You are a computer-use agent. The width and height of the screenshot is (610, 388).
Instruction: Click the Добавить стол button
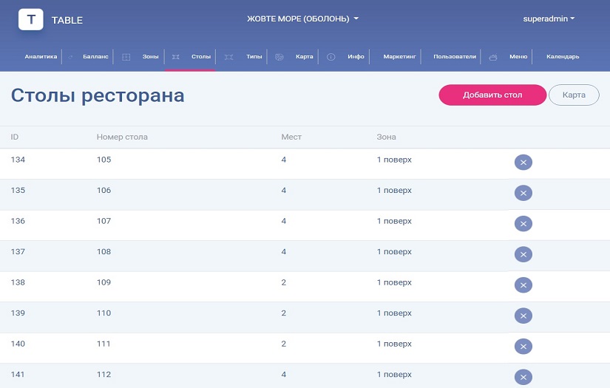[492, 95]
